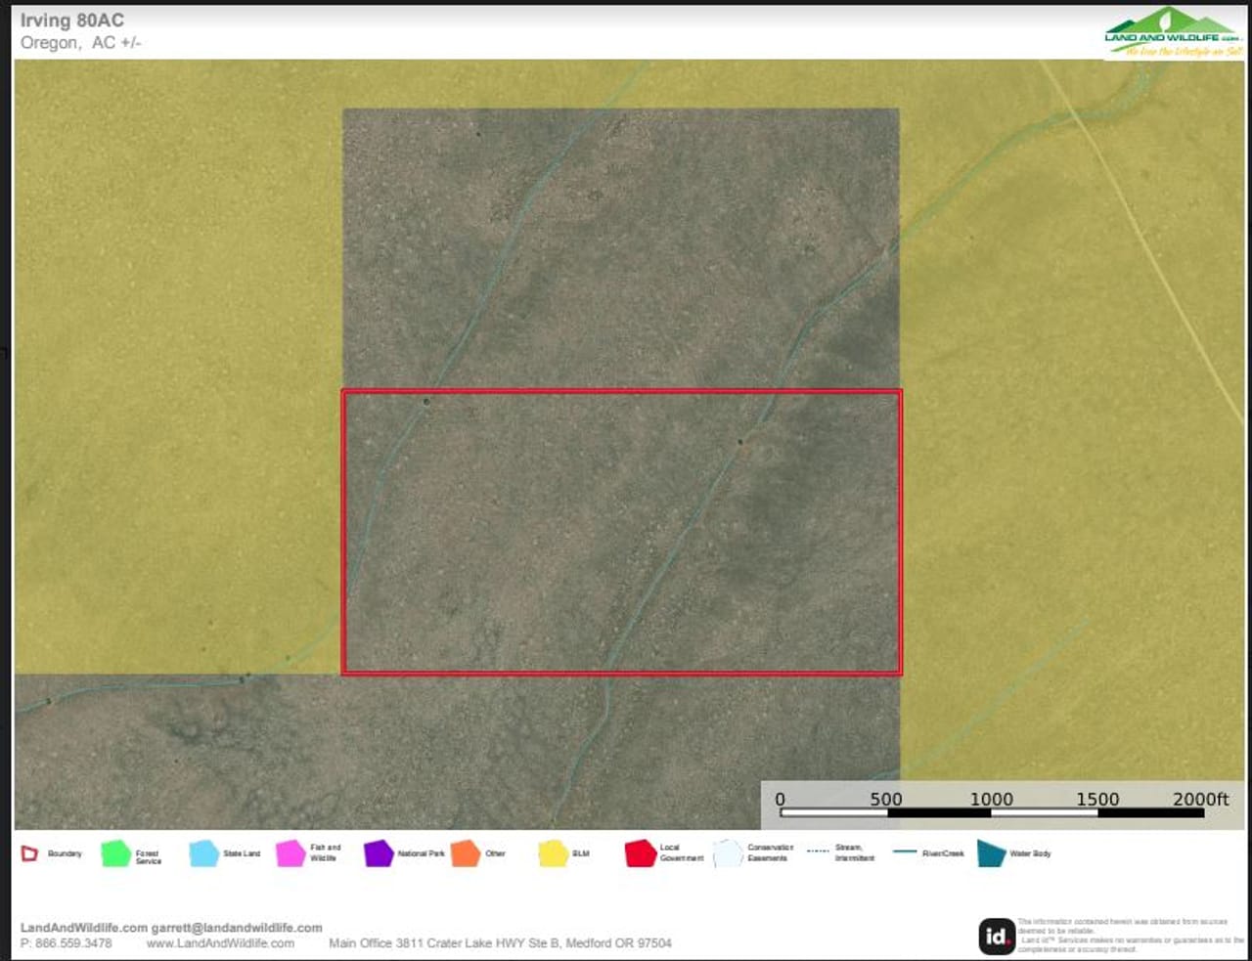Viewport: 1252px width, 961px height.
Task: Click the red Local Government legend icon
Action: 640,853
